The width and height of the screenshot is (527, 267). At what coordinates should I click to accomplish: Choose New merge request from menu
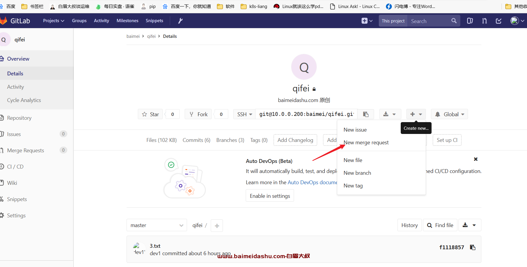point(366,143)
